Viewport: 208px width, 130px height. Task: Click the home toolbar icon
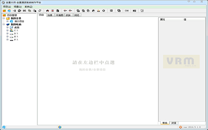[47, 11]
